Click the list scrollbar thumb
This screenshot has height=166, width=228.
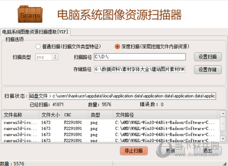pos(223,124)
